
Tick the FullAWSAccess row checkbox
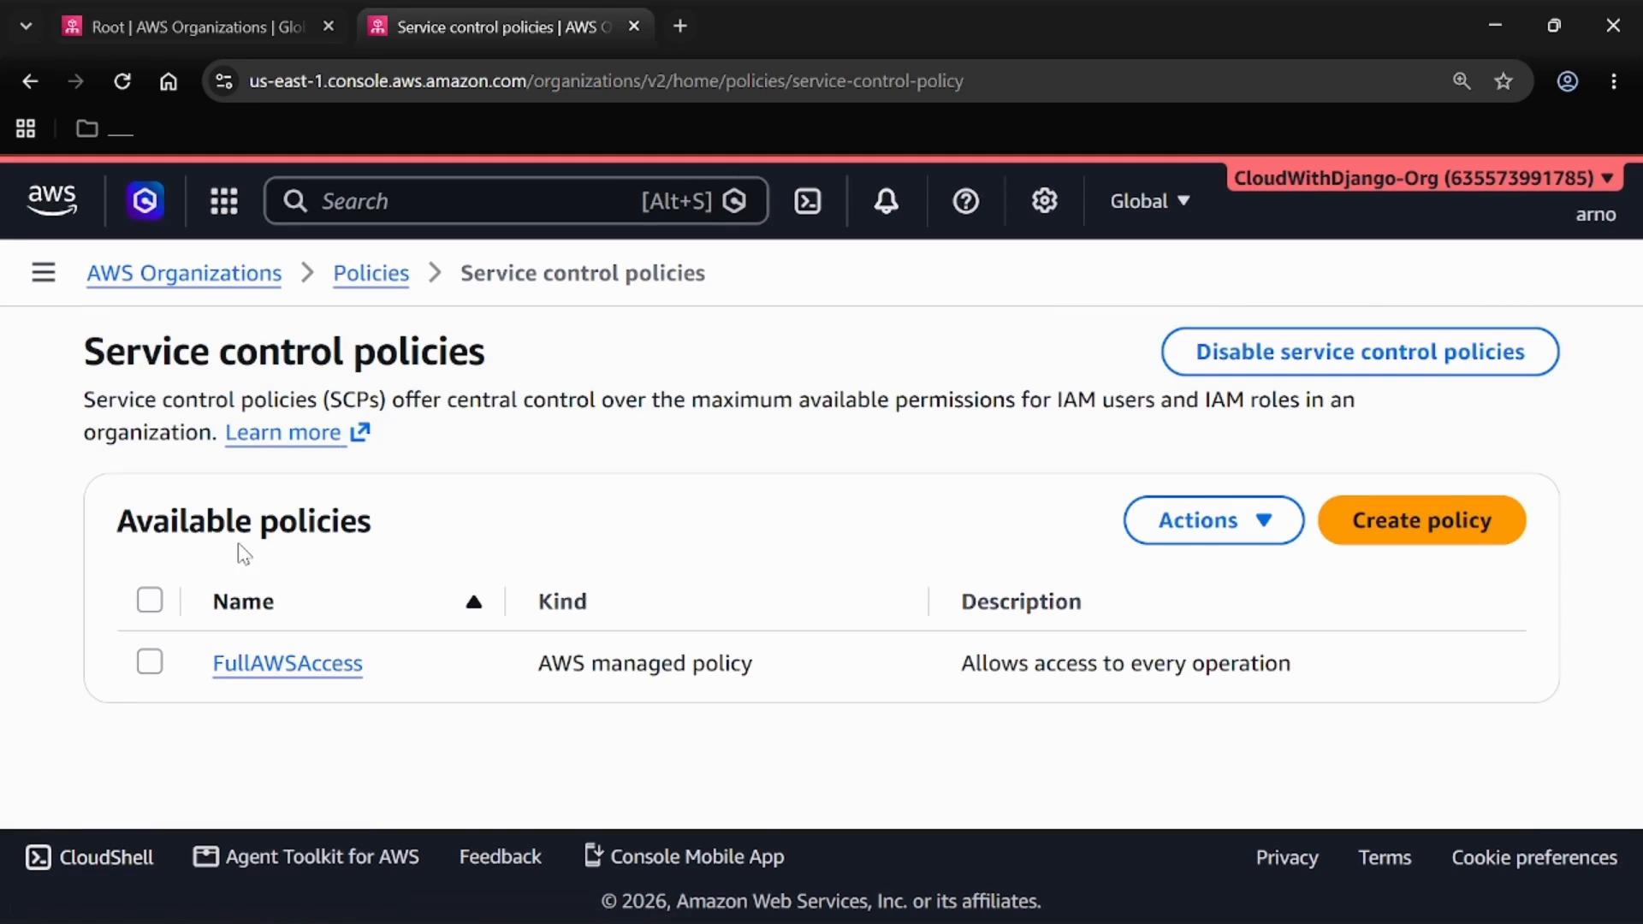150,662
